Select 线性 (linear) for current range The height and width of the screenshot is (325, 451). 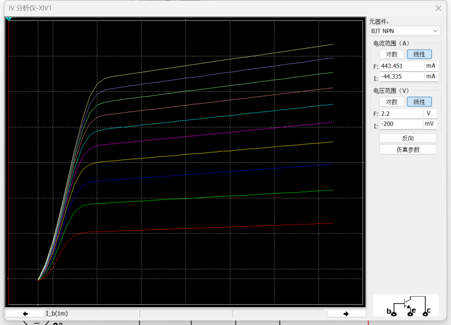419,54
